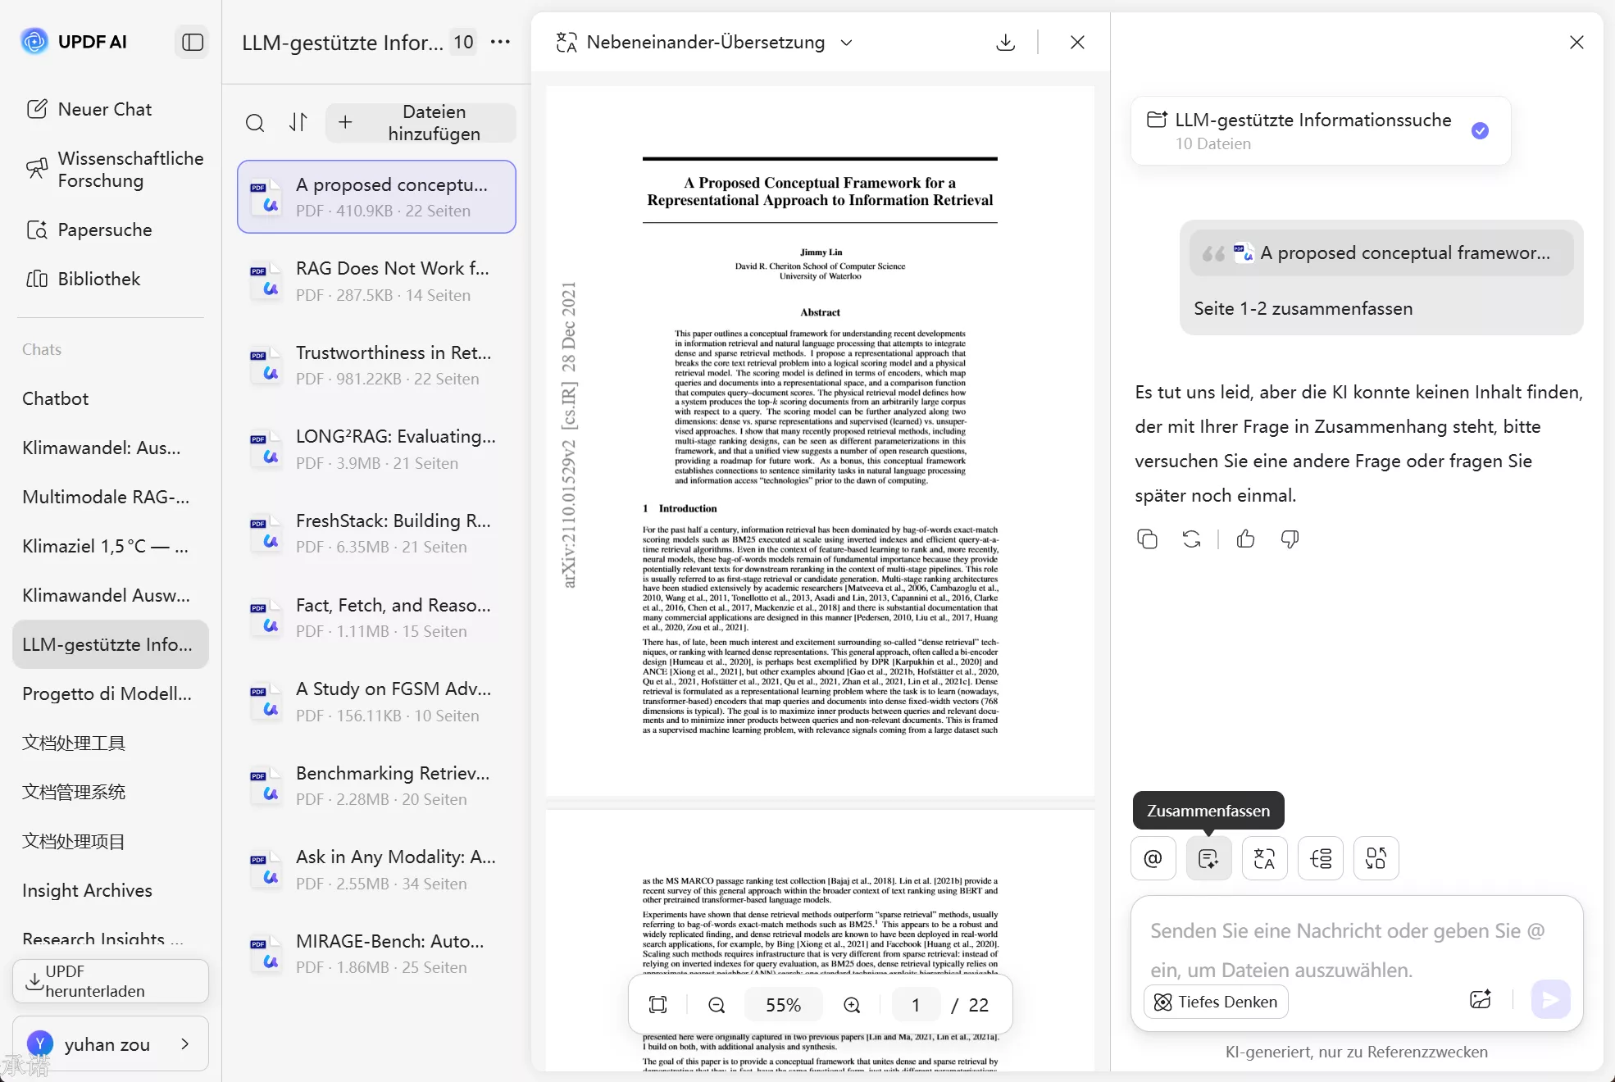Open the Chatbot chat entry
The height and width of the screenshot is (1082, 1615).
(x=55, y=398)
